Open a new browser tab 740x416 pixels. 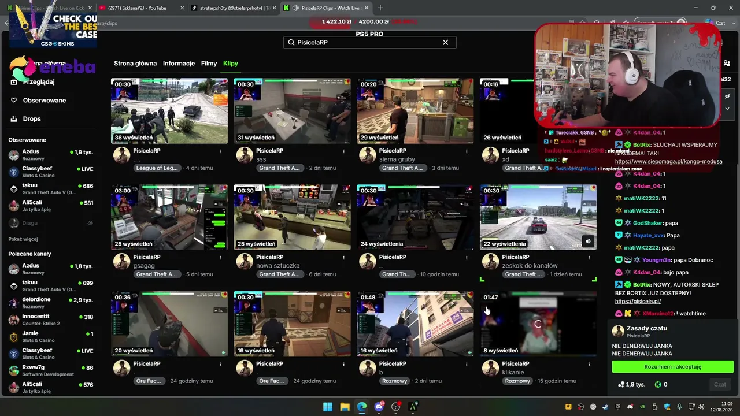tap(380, 8)
